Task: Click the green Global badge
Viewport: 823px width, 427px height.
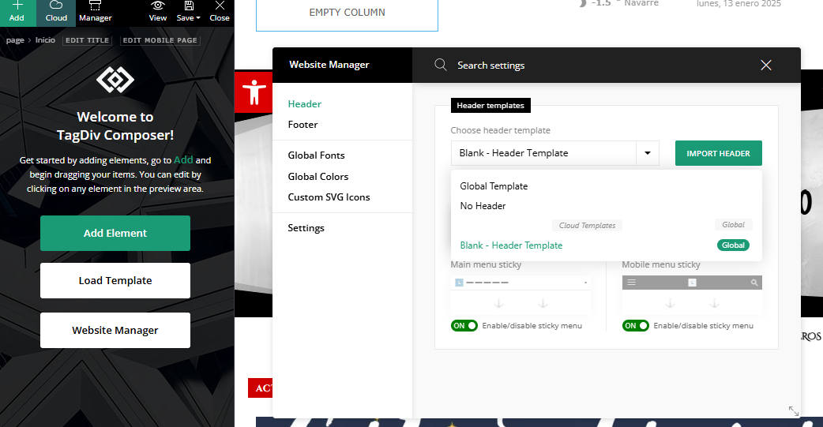Action: [x=733, y=245]
